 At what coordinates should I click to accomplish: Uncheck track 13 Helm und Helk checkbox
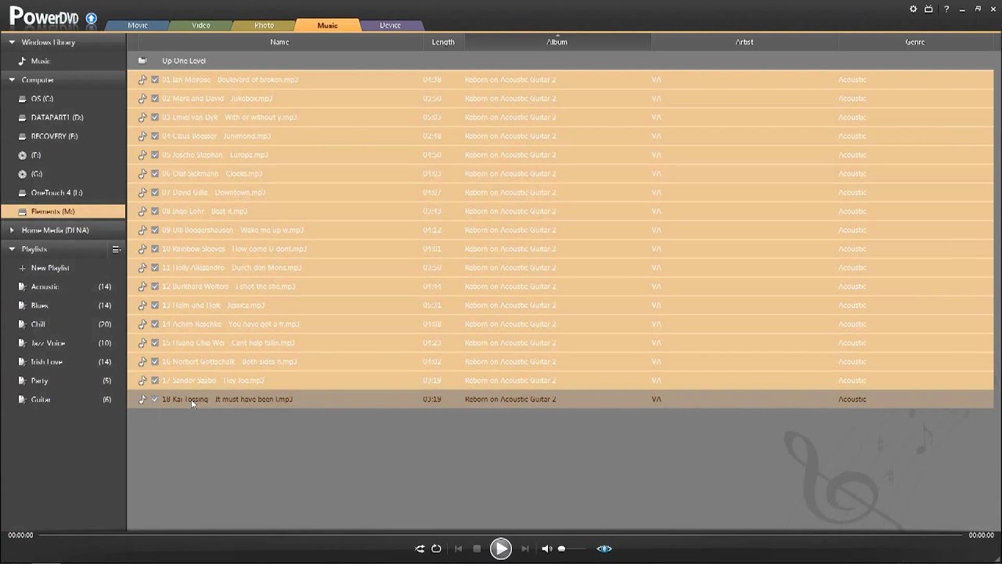(x=155, y=305)
